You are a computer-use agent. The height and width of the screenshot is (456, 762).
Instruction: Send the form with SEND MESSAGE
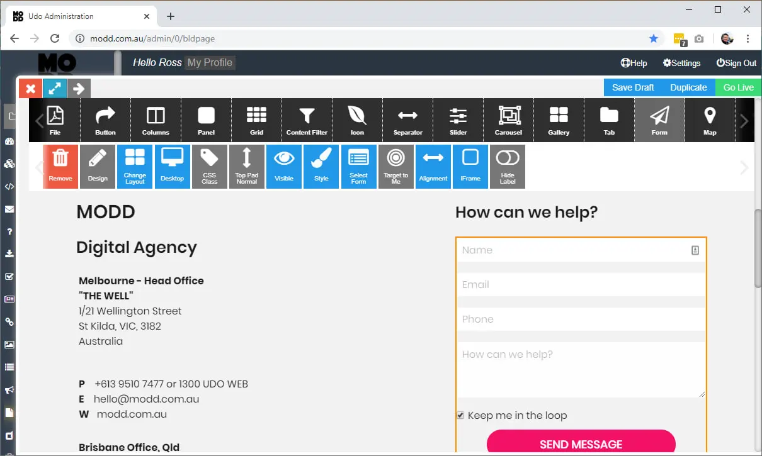click(581, 443)
